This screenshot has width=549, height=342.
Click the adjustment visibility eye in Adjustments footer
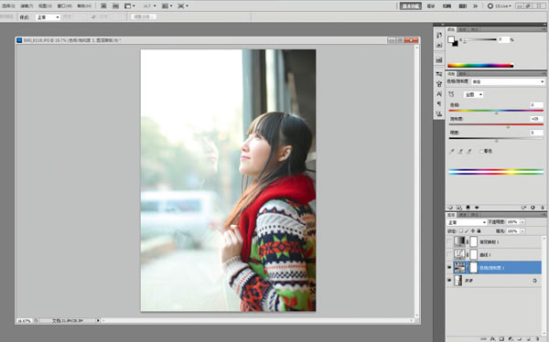[477, 208]
